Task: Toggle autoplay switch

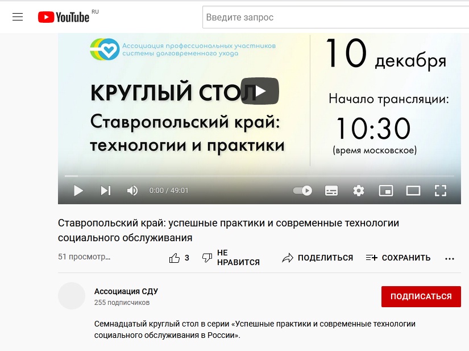Action: 302,191
